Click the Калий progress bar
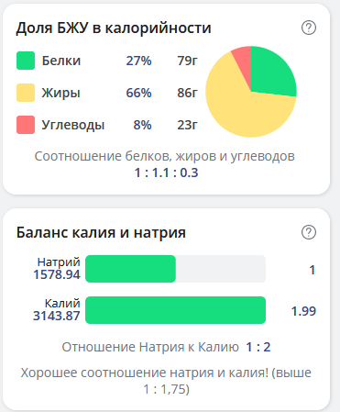The width and height of the screenshot is (340, 412). coord(175,310)
